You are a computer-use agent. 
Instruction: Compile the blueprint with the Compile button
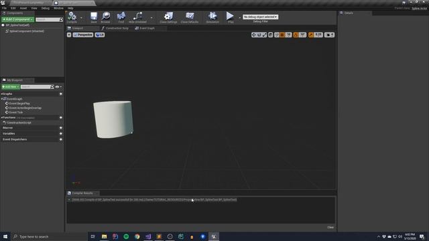click(x=72, y=17)
